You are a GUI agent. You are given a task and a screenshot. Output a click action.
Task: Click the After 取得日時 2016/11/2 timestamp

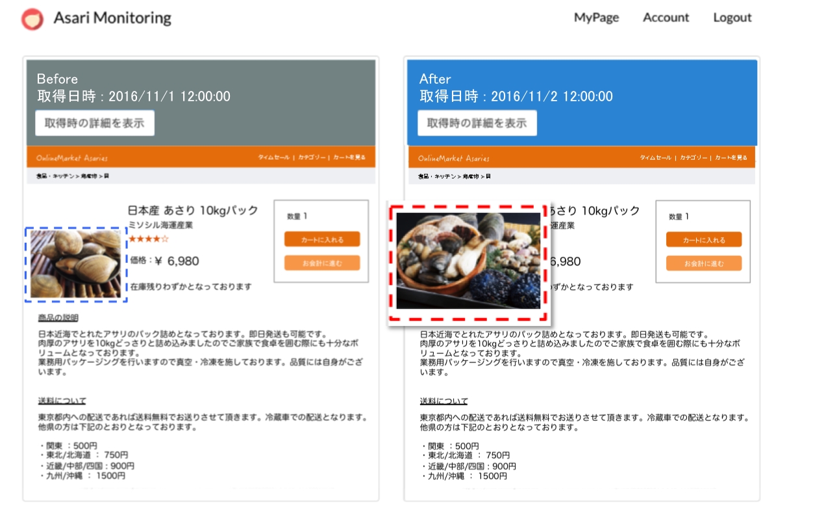[x=516, y=97]
